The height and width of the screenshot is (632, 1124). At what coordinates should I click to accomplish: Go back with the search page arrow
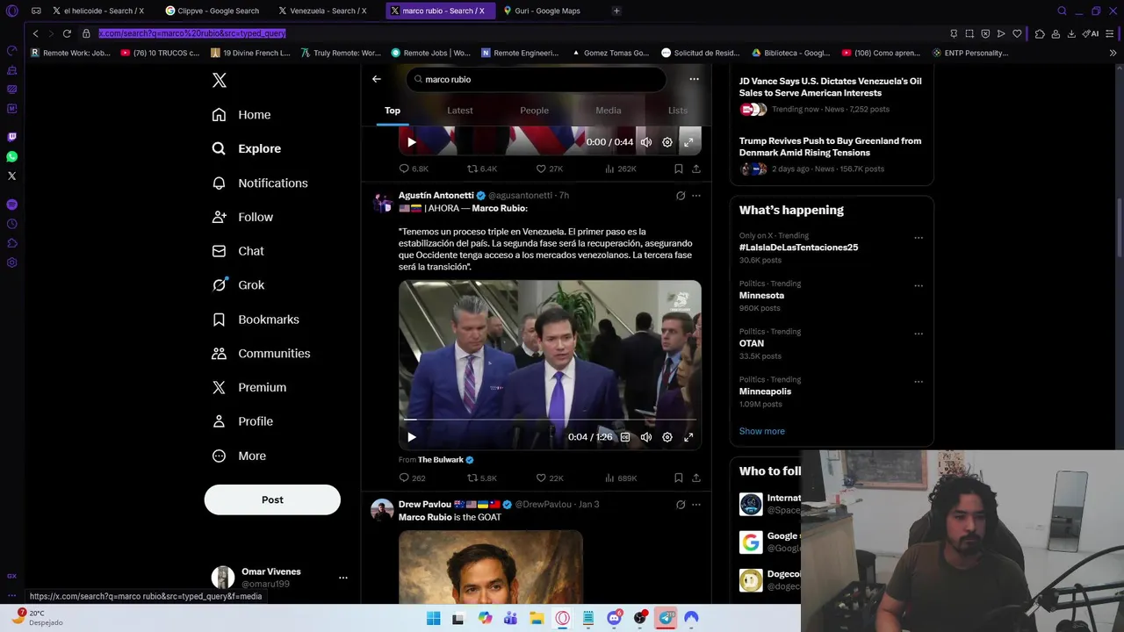pyautogui.click(x=377, y=79)
